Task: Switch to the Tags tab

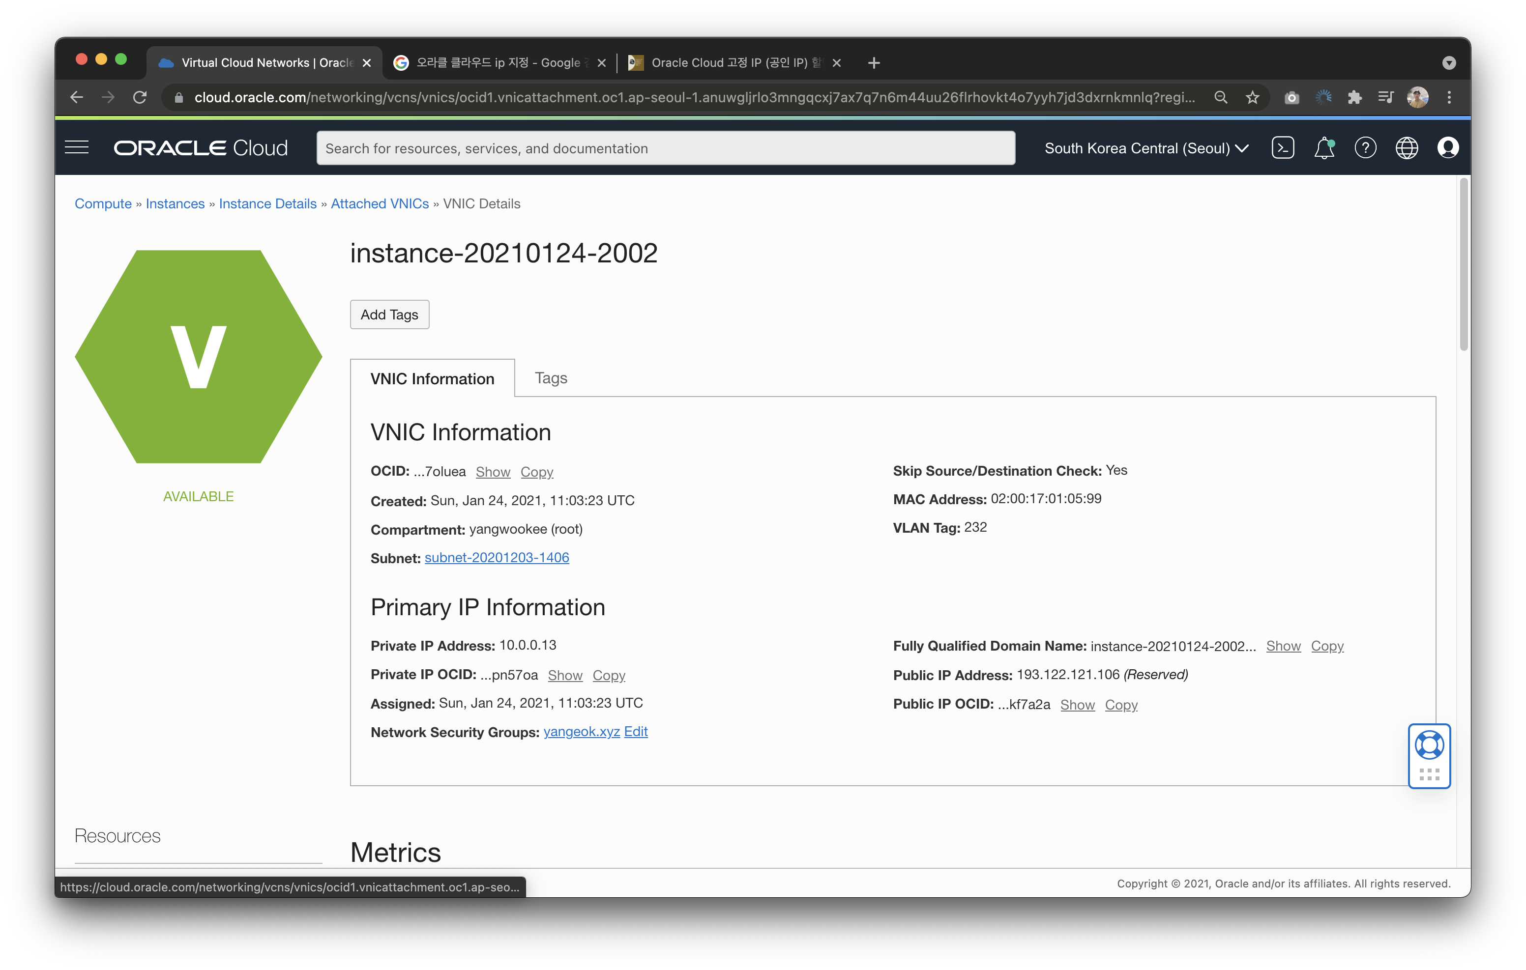Action: [x=550, y=377]
